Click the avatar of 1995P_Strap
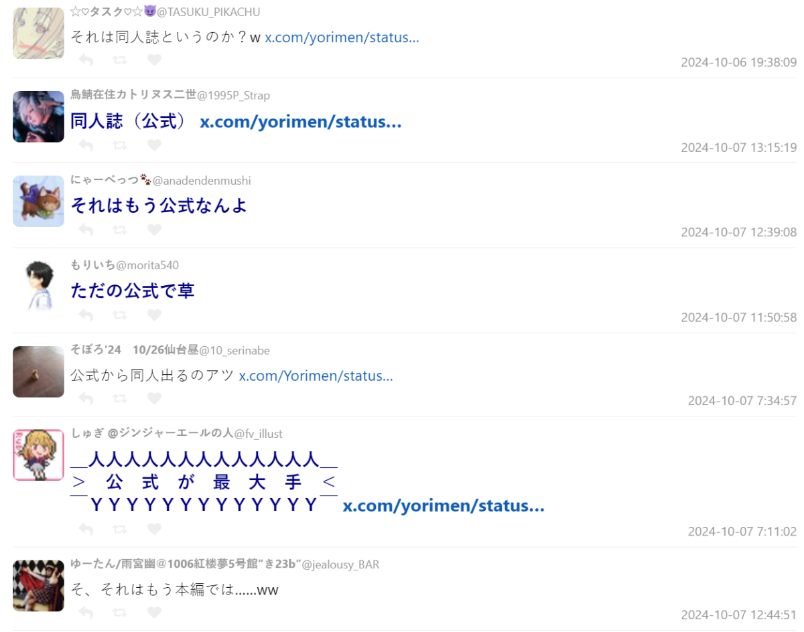This screenshot has height=632, width=804. pyautogui.click(x=38, y=116)
